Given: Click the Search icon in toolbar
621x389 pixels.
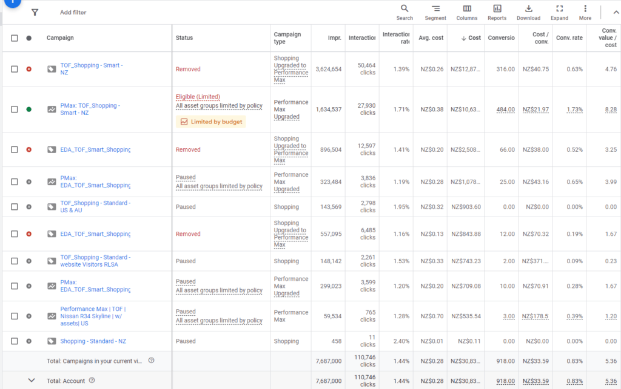Looking at the screenshot, I should (x=404, y=12).
